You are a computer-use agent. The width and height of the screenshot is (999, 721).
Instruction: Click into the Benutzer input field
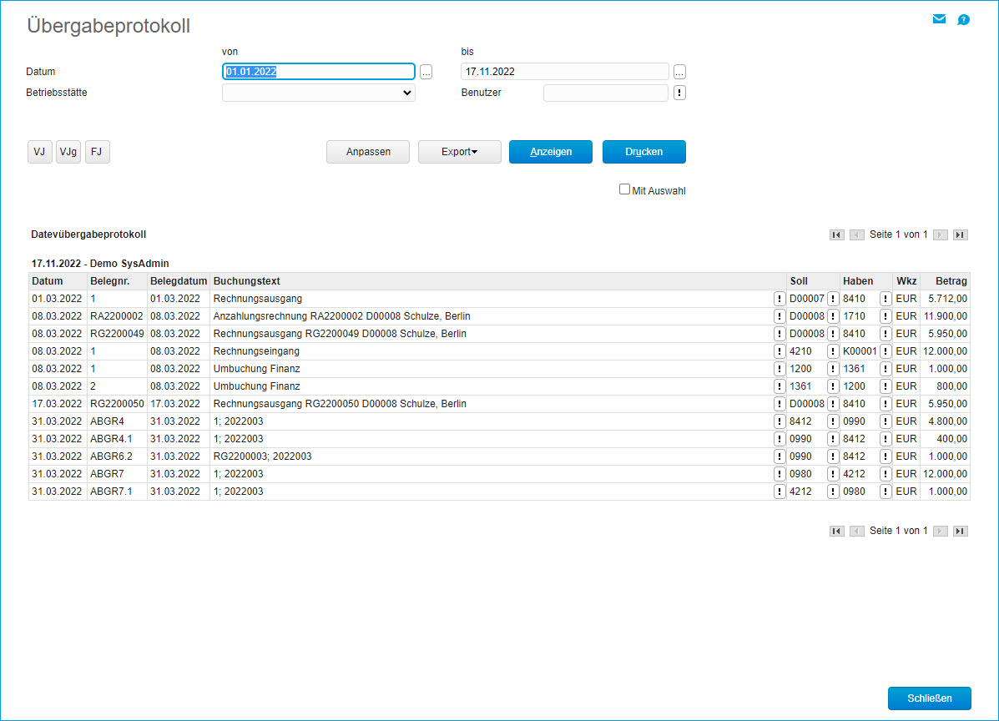605,93
